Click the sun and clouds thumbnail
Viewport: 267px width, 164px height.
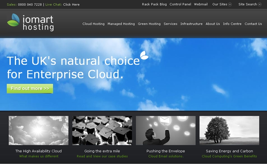(39, 131)
